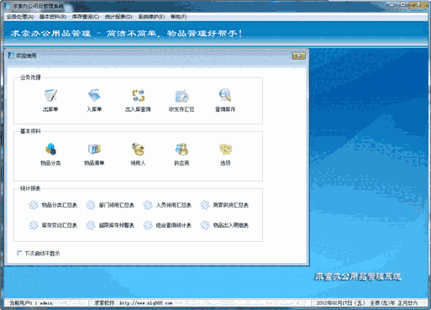Open the 物品出入明细表 report

click(224, 225)
